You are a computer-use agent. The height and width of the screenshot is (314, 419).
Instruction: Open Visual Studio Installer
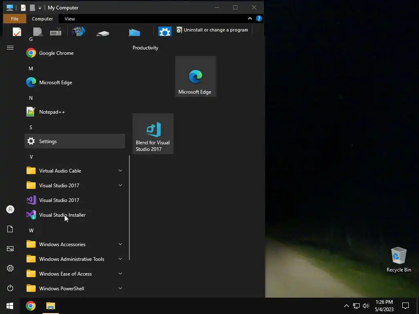pos(75,215)
